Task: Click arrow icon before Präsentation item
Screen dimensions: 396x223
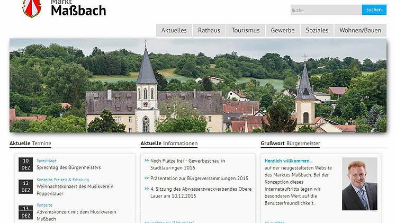Action: (x=147, y=178)
